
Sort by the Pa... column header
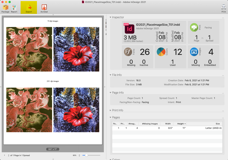(x=116, y=124)
